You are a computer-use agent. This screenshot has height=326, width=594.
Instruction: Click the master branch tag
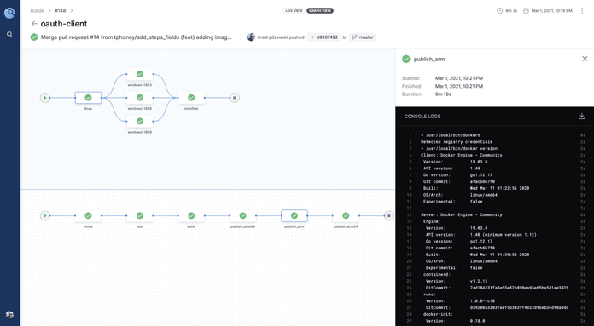pos(363,37)
